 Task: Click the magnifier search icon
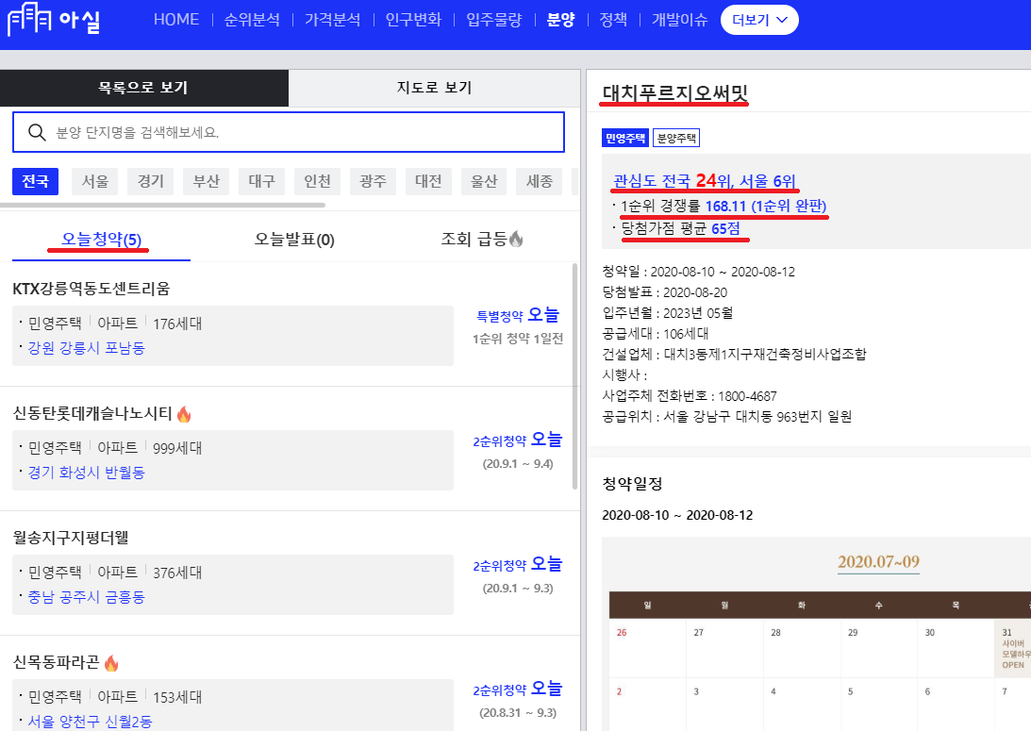pyautogui.click(x=37, y=132)
